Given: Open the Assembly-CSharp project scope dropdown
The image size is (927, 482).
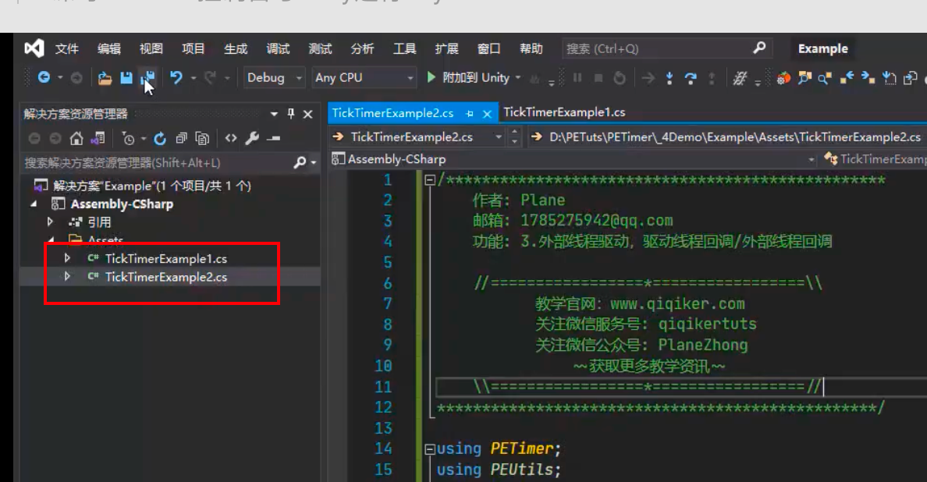Looking at the screenshot, I should 812,159.
